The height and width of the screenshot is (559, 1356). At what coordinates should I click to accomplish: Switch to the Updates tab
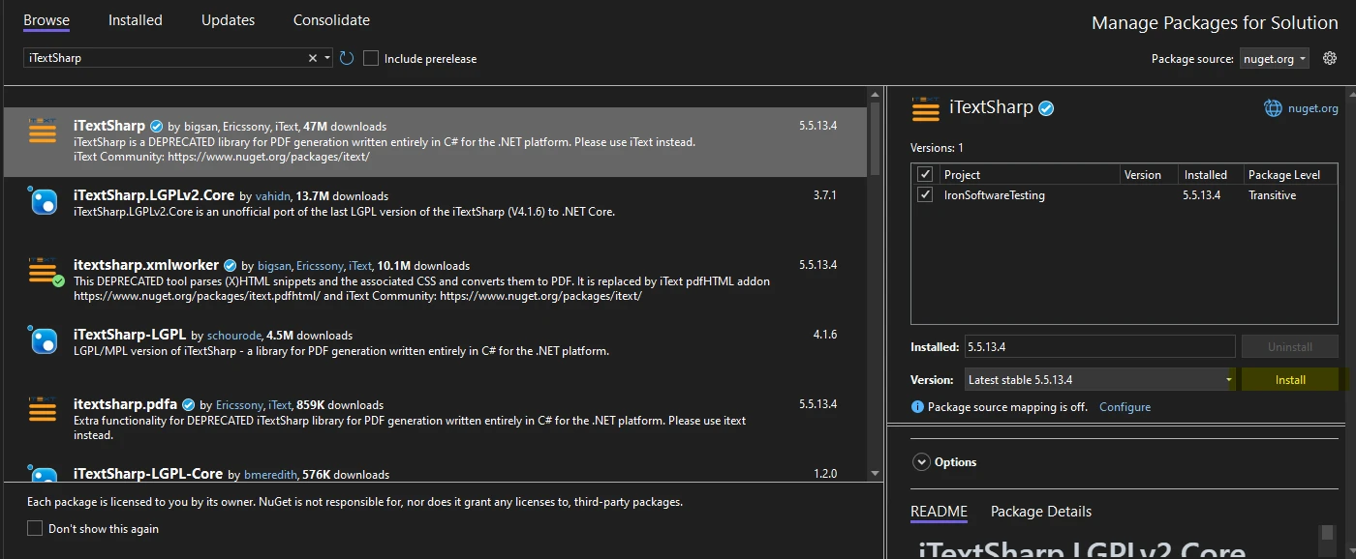click(x=228, y=20)
